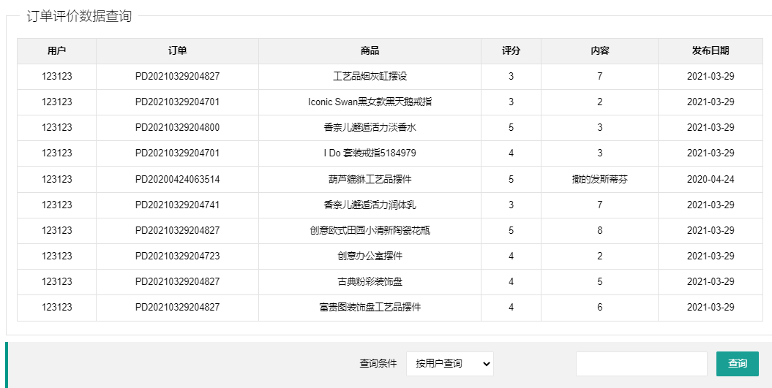Click order number PD20200424063514
Screen dimensions: 772x388
pos(177,179)
